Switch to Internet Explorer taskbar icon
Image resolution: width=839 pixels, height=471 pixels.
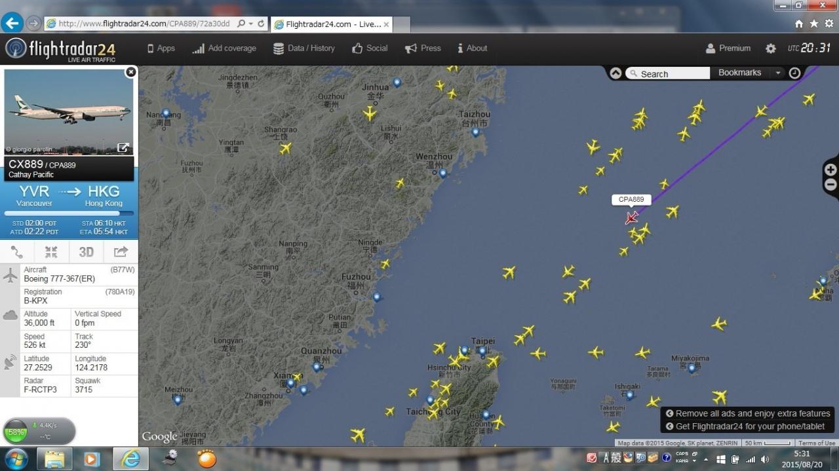[130, 459]
